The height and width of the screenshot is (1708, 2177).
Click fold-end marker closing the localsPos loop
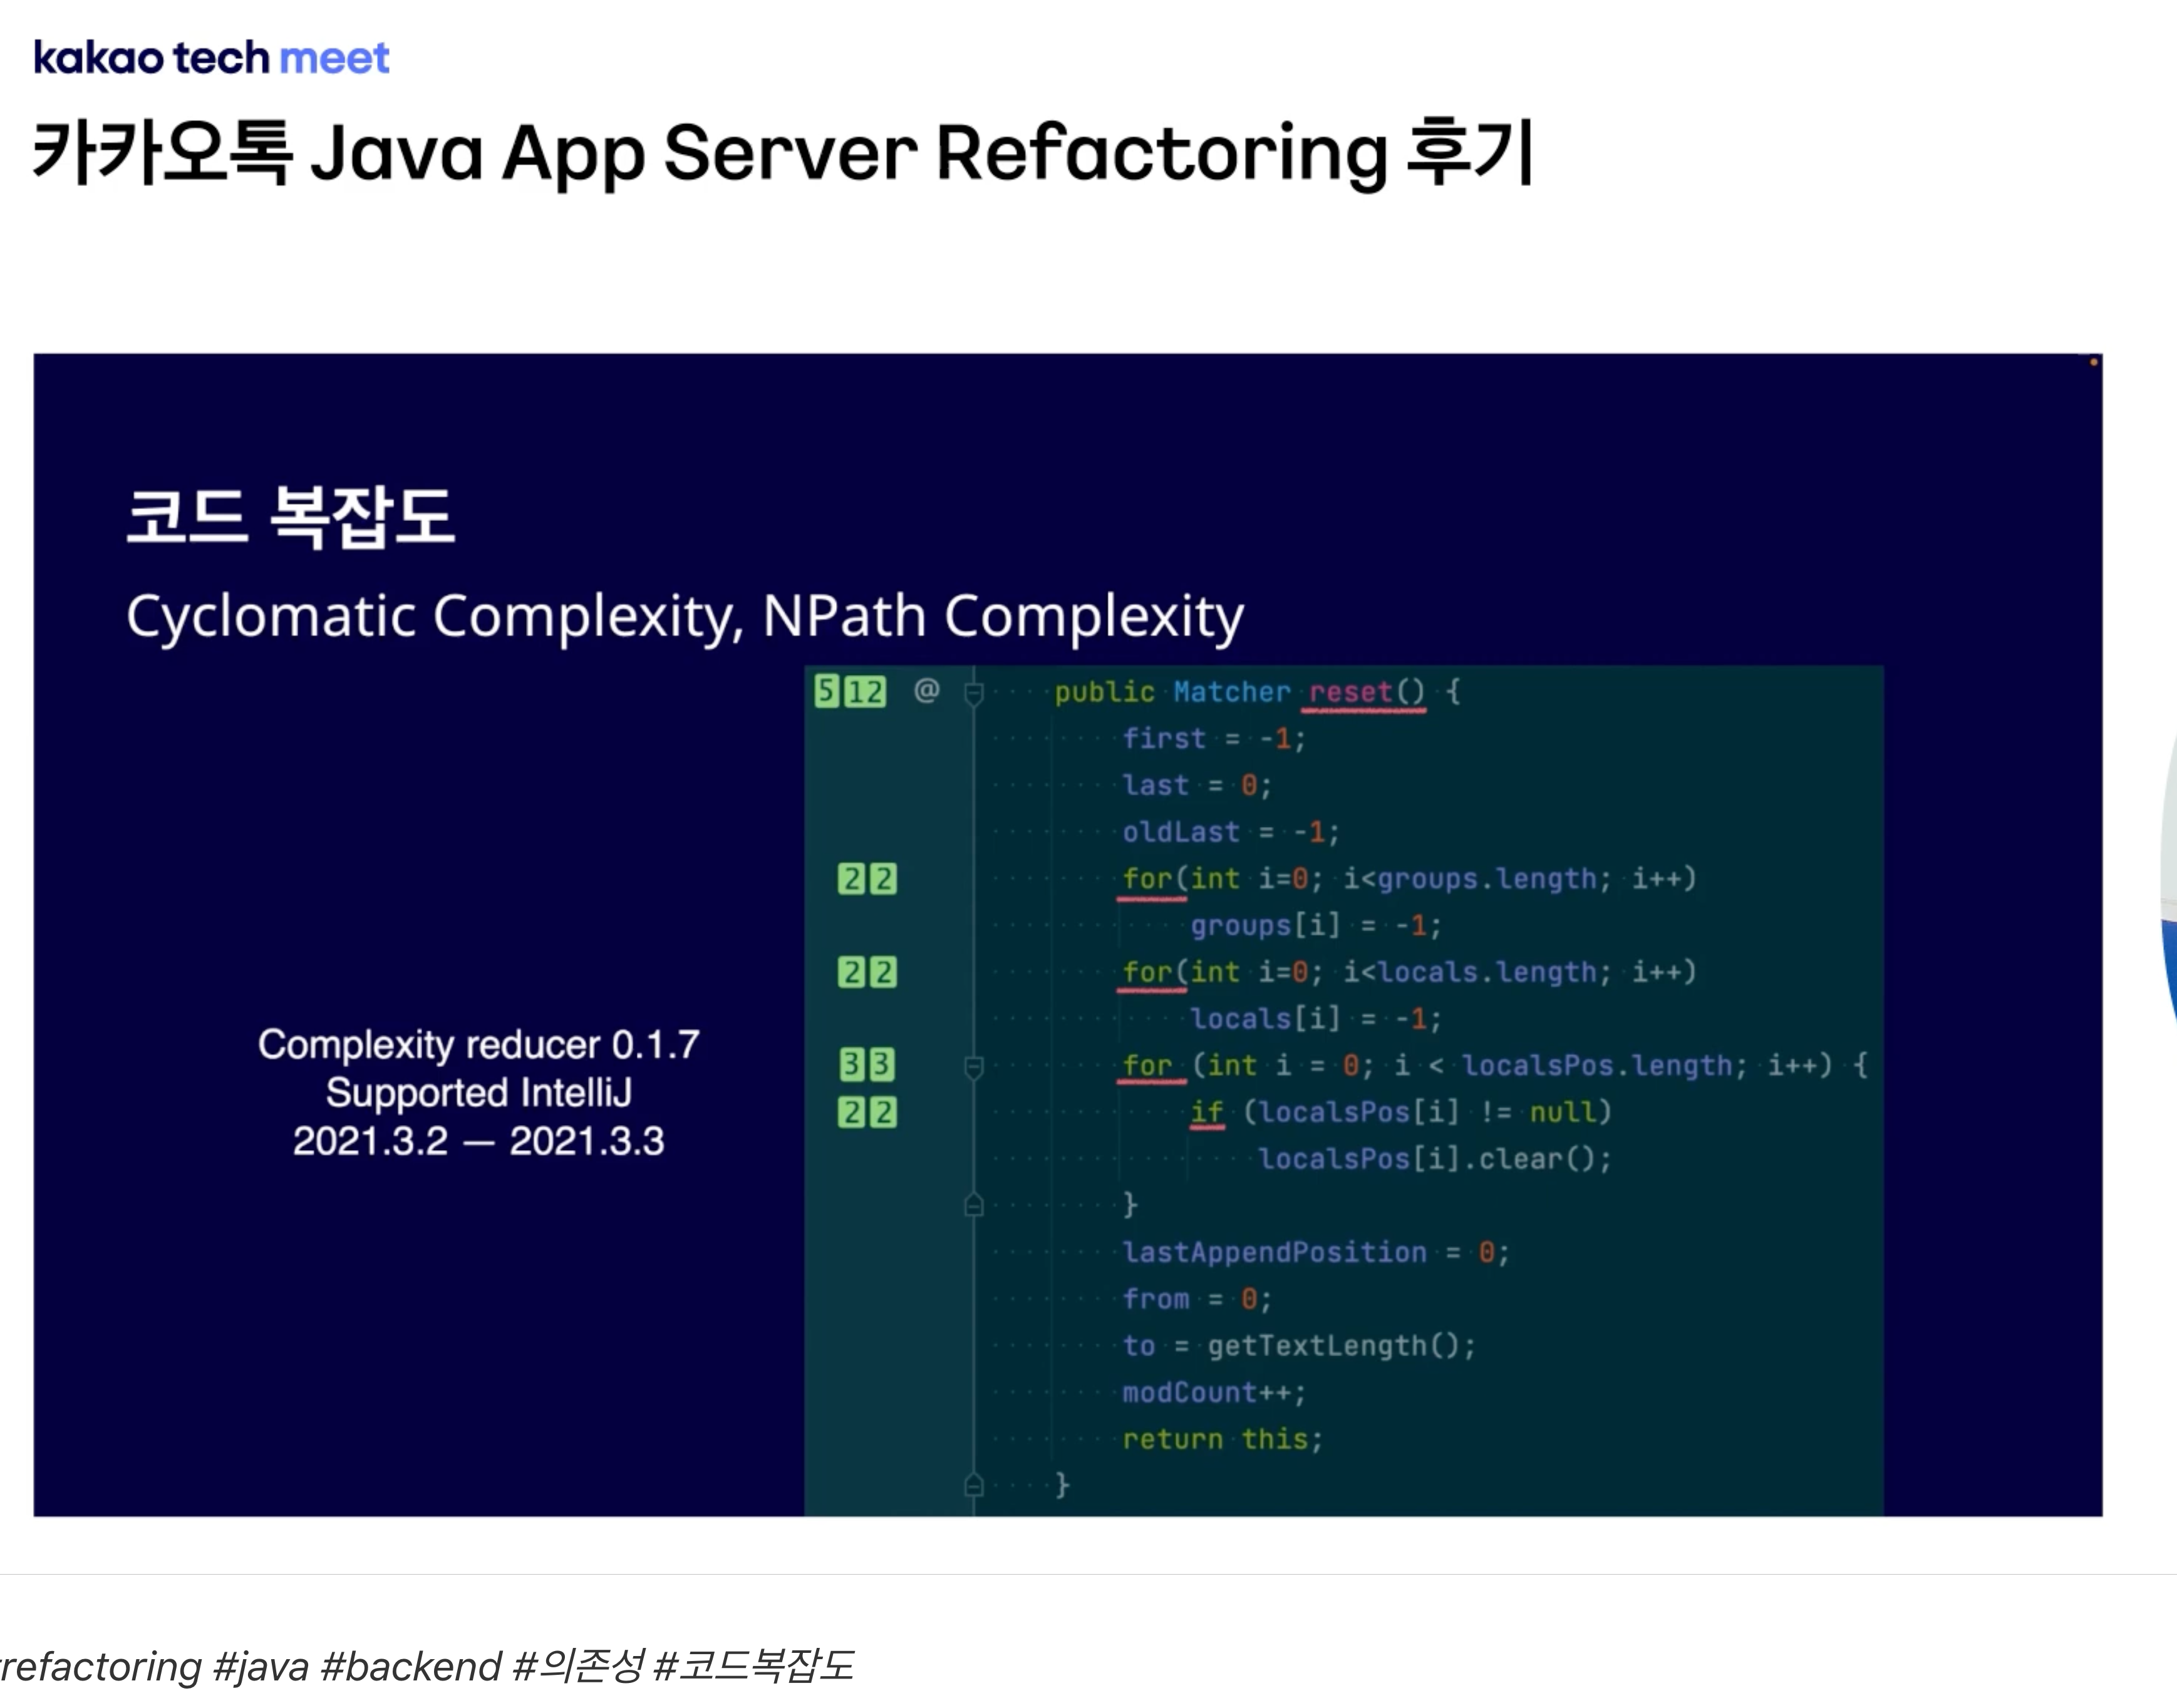(973, 1205)
